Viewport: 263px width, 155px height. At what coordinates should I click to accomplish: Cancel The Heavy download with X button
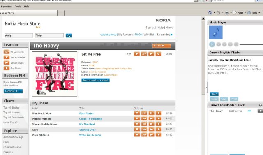260,111
